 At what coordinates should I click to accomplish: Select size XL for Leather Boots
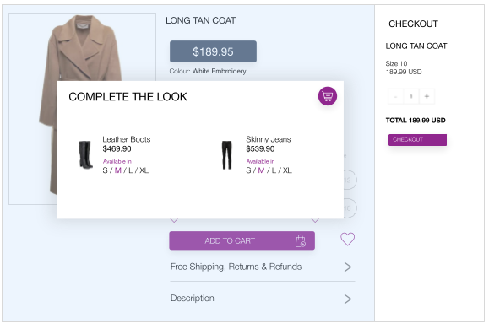pyautogui.click(x=144, y=170)
